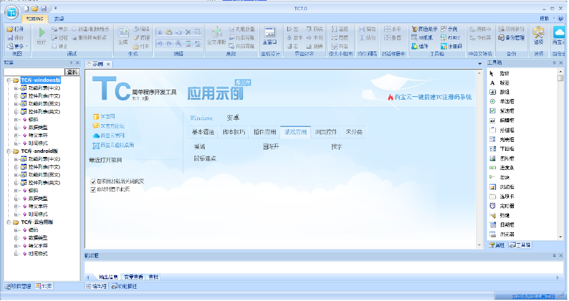This screenshot has height=301, width=569.
Task: Switch to 属性 panel tab
Action: coord(497,246)
